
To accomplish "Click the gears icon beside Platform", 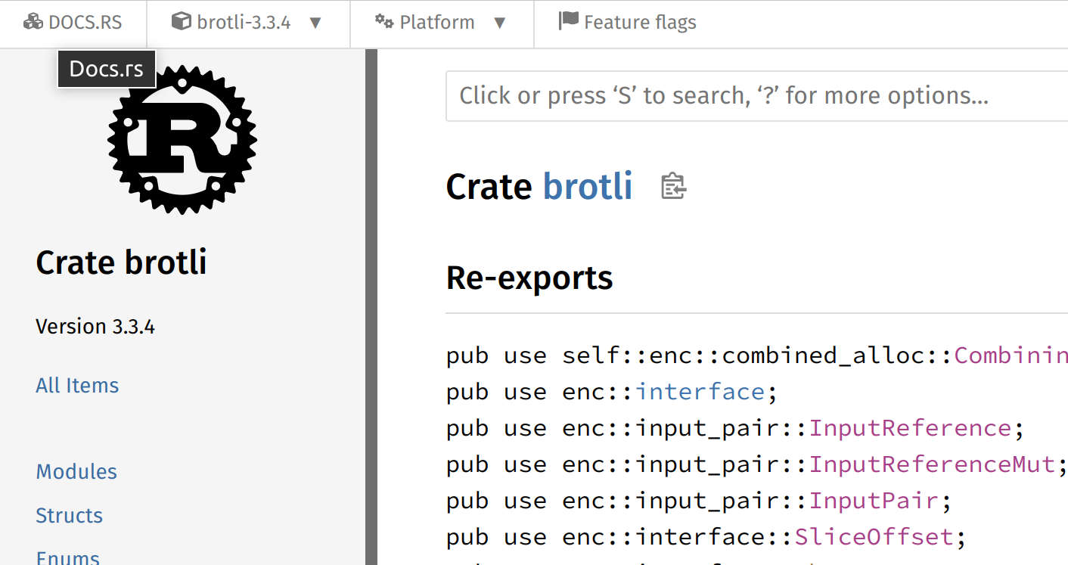I will 384,22.
